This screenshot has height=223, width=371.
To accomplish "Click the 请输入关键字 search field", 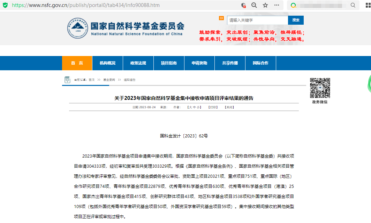I will (257, 20).
